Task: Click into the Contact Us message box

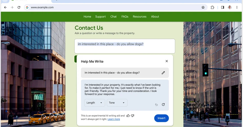Action: (x=125, y=46)
